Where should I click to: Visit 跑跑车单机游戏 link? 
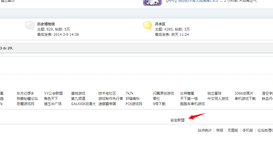192,104
